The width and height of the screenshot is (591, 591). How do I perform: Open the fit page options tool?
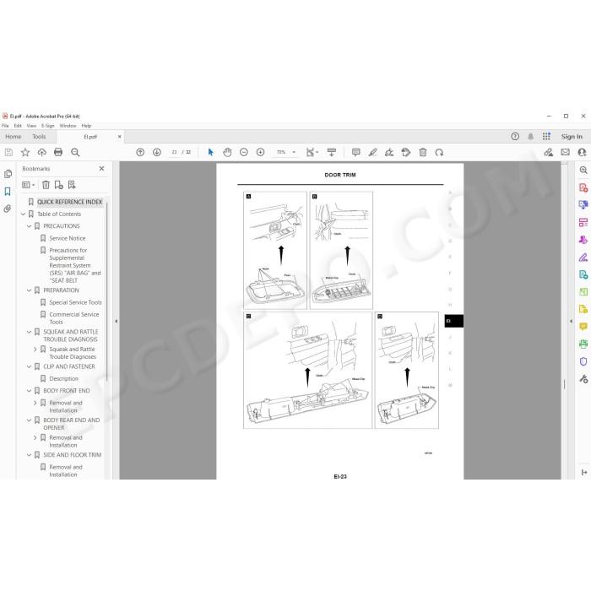[x=312, y=152]
